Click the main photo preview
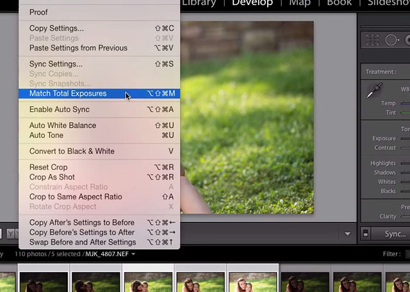The width and height of the screenshot is (410, 292). (247, 118)
